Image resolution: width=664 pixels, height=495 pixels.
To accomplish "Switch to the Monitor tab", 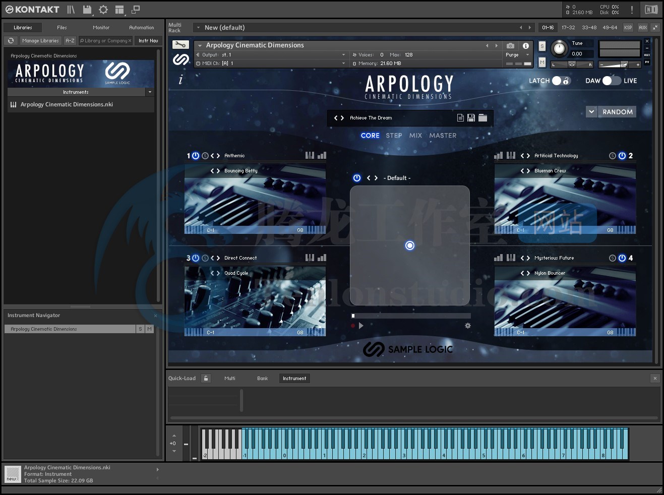I will [101, 28].
